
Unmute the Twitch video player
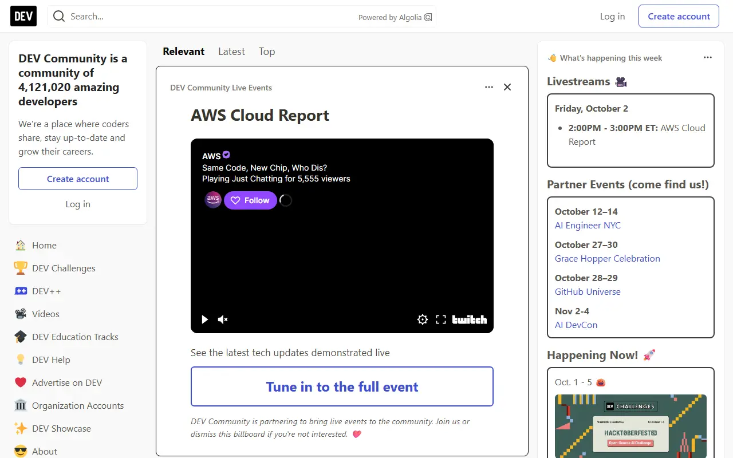(223, 319)
